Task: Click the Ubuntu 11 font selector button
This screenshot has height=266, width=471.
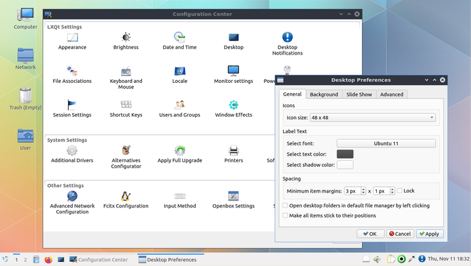Action: pos(386,143)
